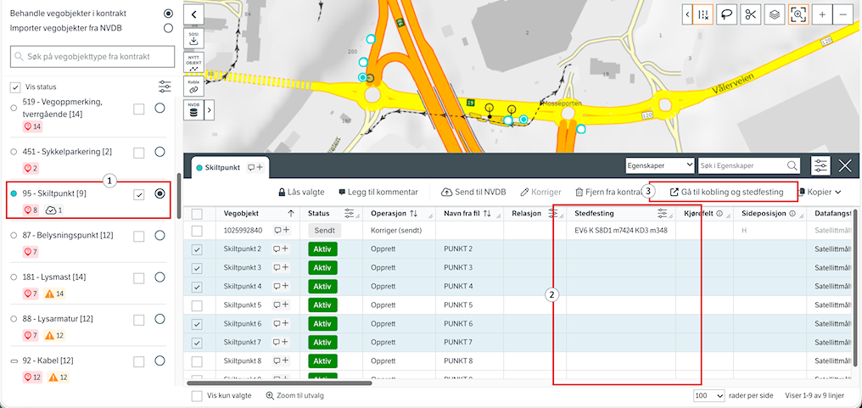Enable the Vis kun valgte checkbox
This screenshot has height=408, width=862.
tap(198, 396)
